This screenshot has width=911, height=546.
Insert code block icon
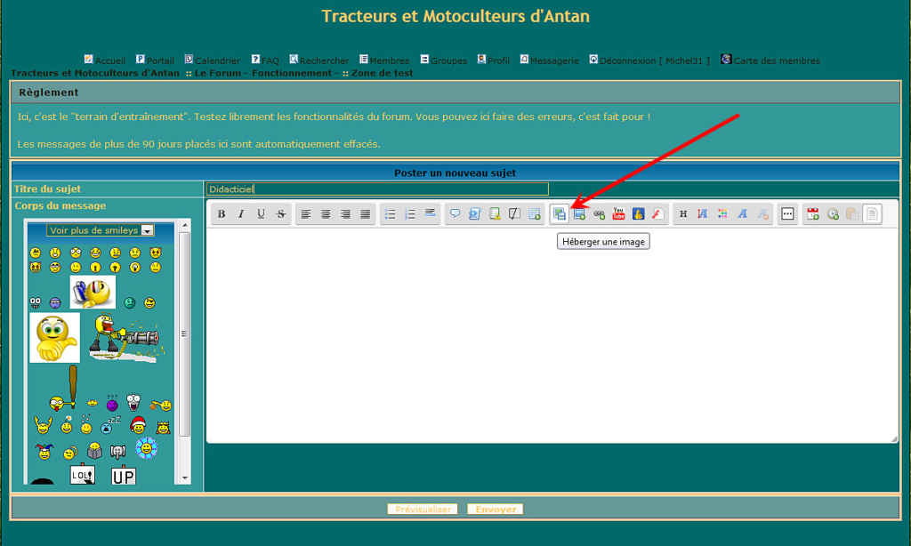(x=475, y=213)
